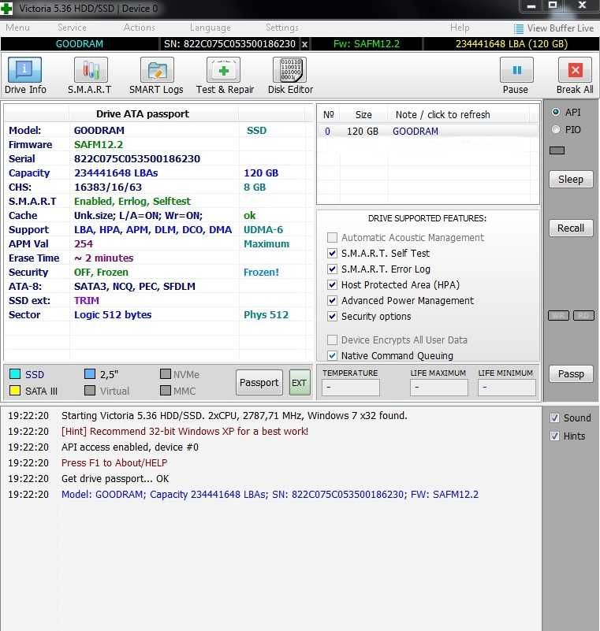Toggle S.M.A.R.T. Error Log feature checkbox

pos(332,269)
